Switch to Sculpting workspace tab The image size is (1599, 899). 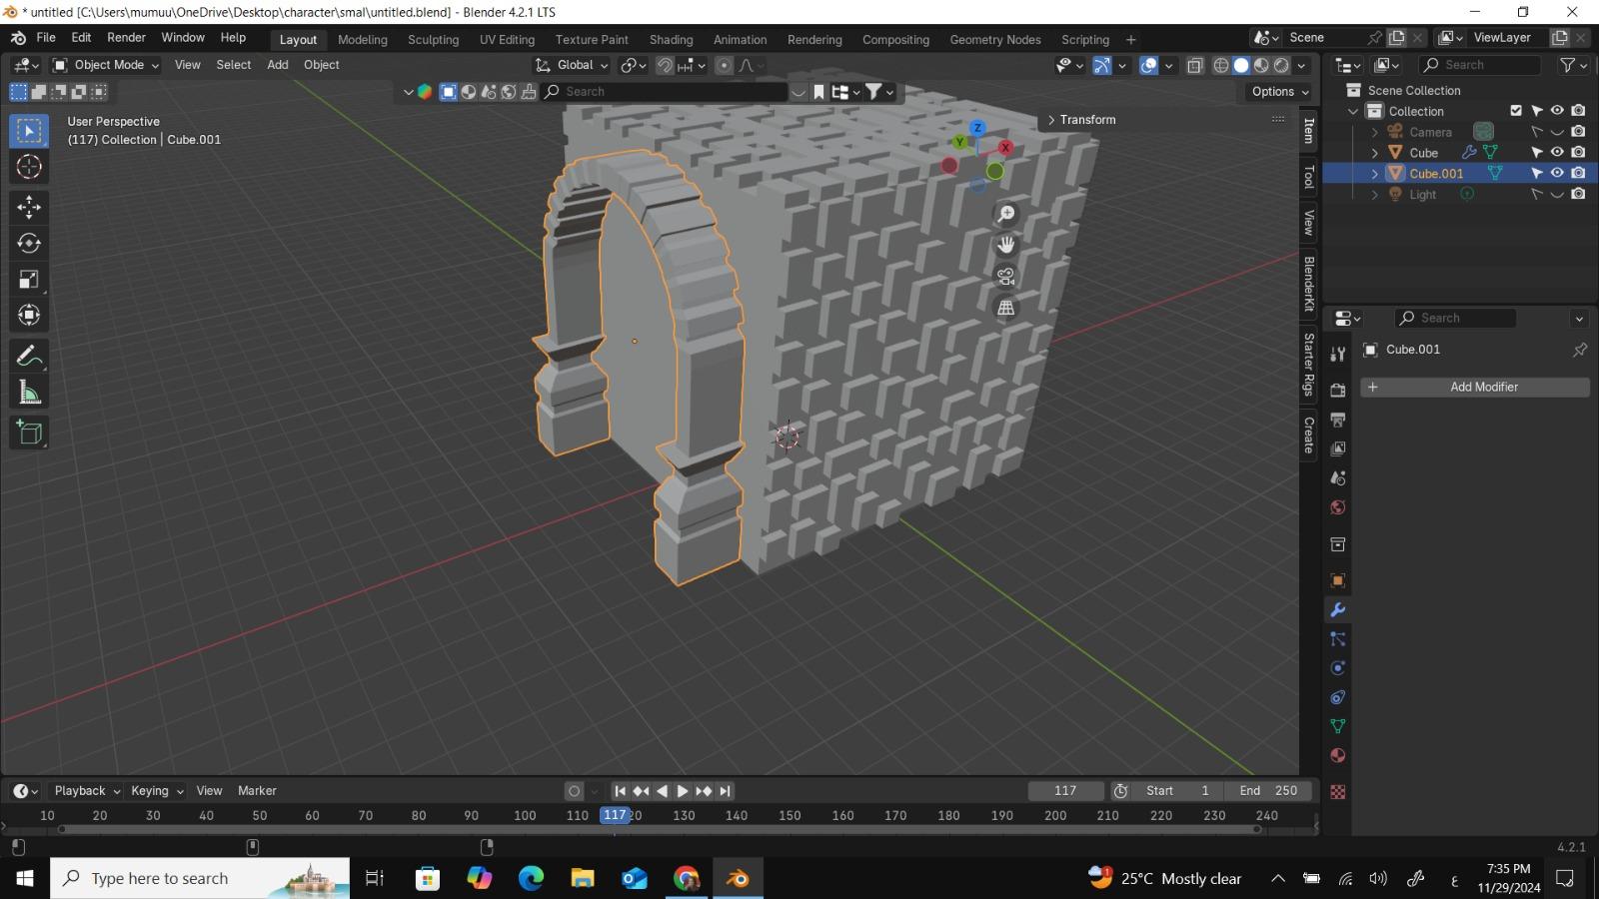pyautogui.click(x=433, y=40)
